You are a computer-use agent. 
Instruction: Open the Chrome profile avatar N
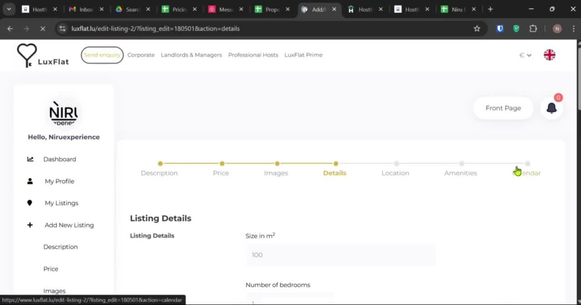click(557, 28)
